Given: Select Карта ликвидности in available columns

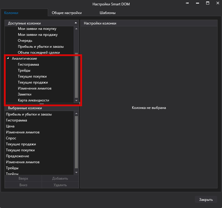Looking at the screenshot, I should pos(33,100).
